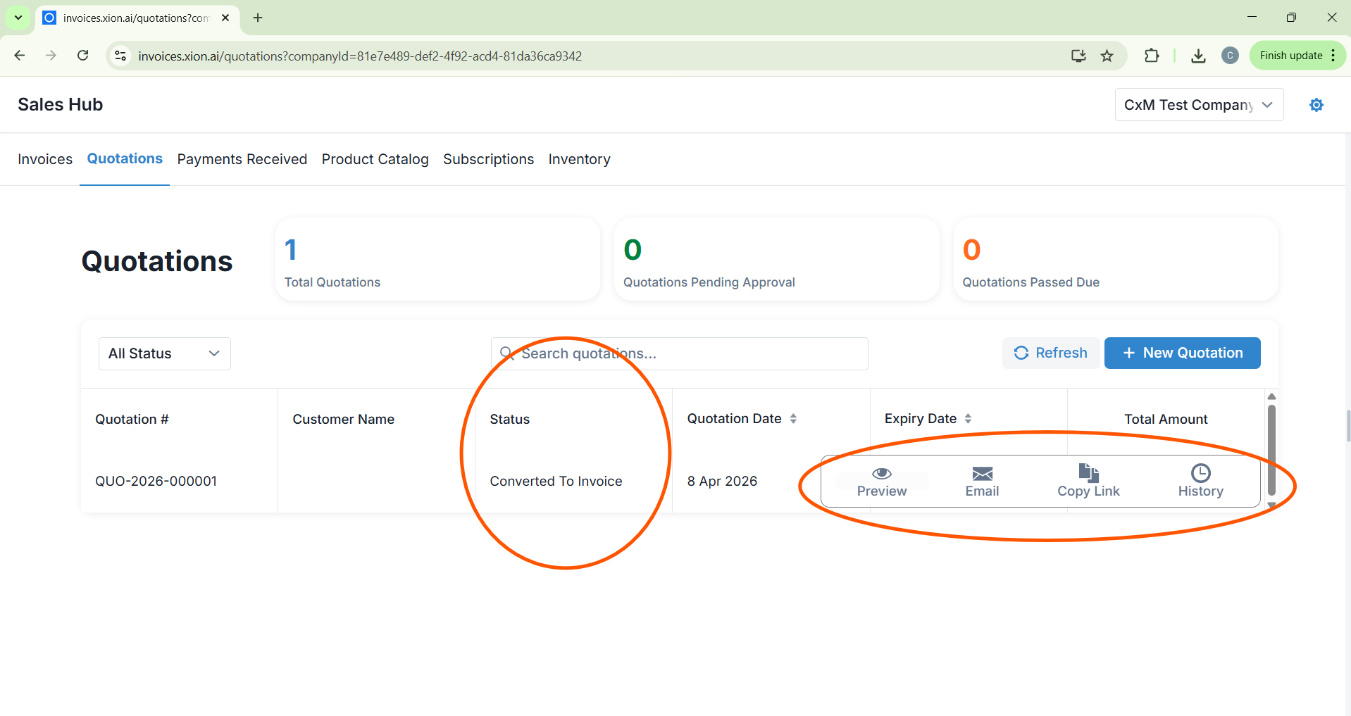Viewport: 1351px width, 716px height.
Task: Switch to the Invoices tab
Action: (x=45, y=159)
